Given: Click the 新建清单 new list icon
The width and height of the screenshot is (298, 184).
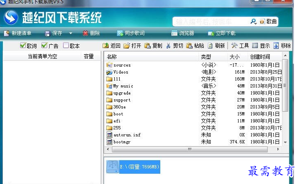Looking at the screenshot, I should coord(7,33).
